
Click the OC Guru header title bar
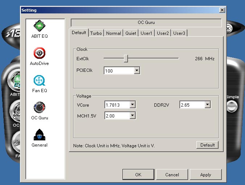tap(146, 22)
